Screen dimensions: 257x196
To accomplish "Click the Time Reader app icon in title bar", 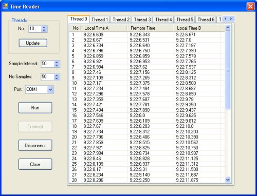I will [x=5, y=6].
